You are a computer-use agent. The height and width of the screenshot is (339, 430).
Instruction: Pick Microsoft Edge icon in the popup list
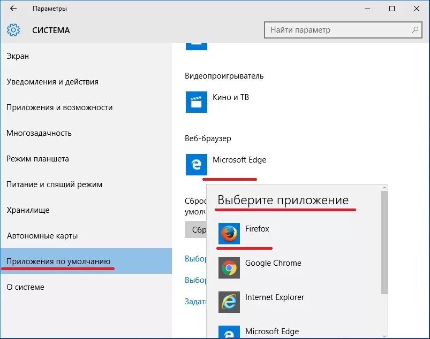tap(229, 332)
